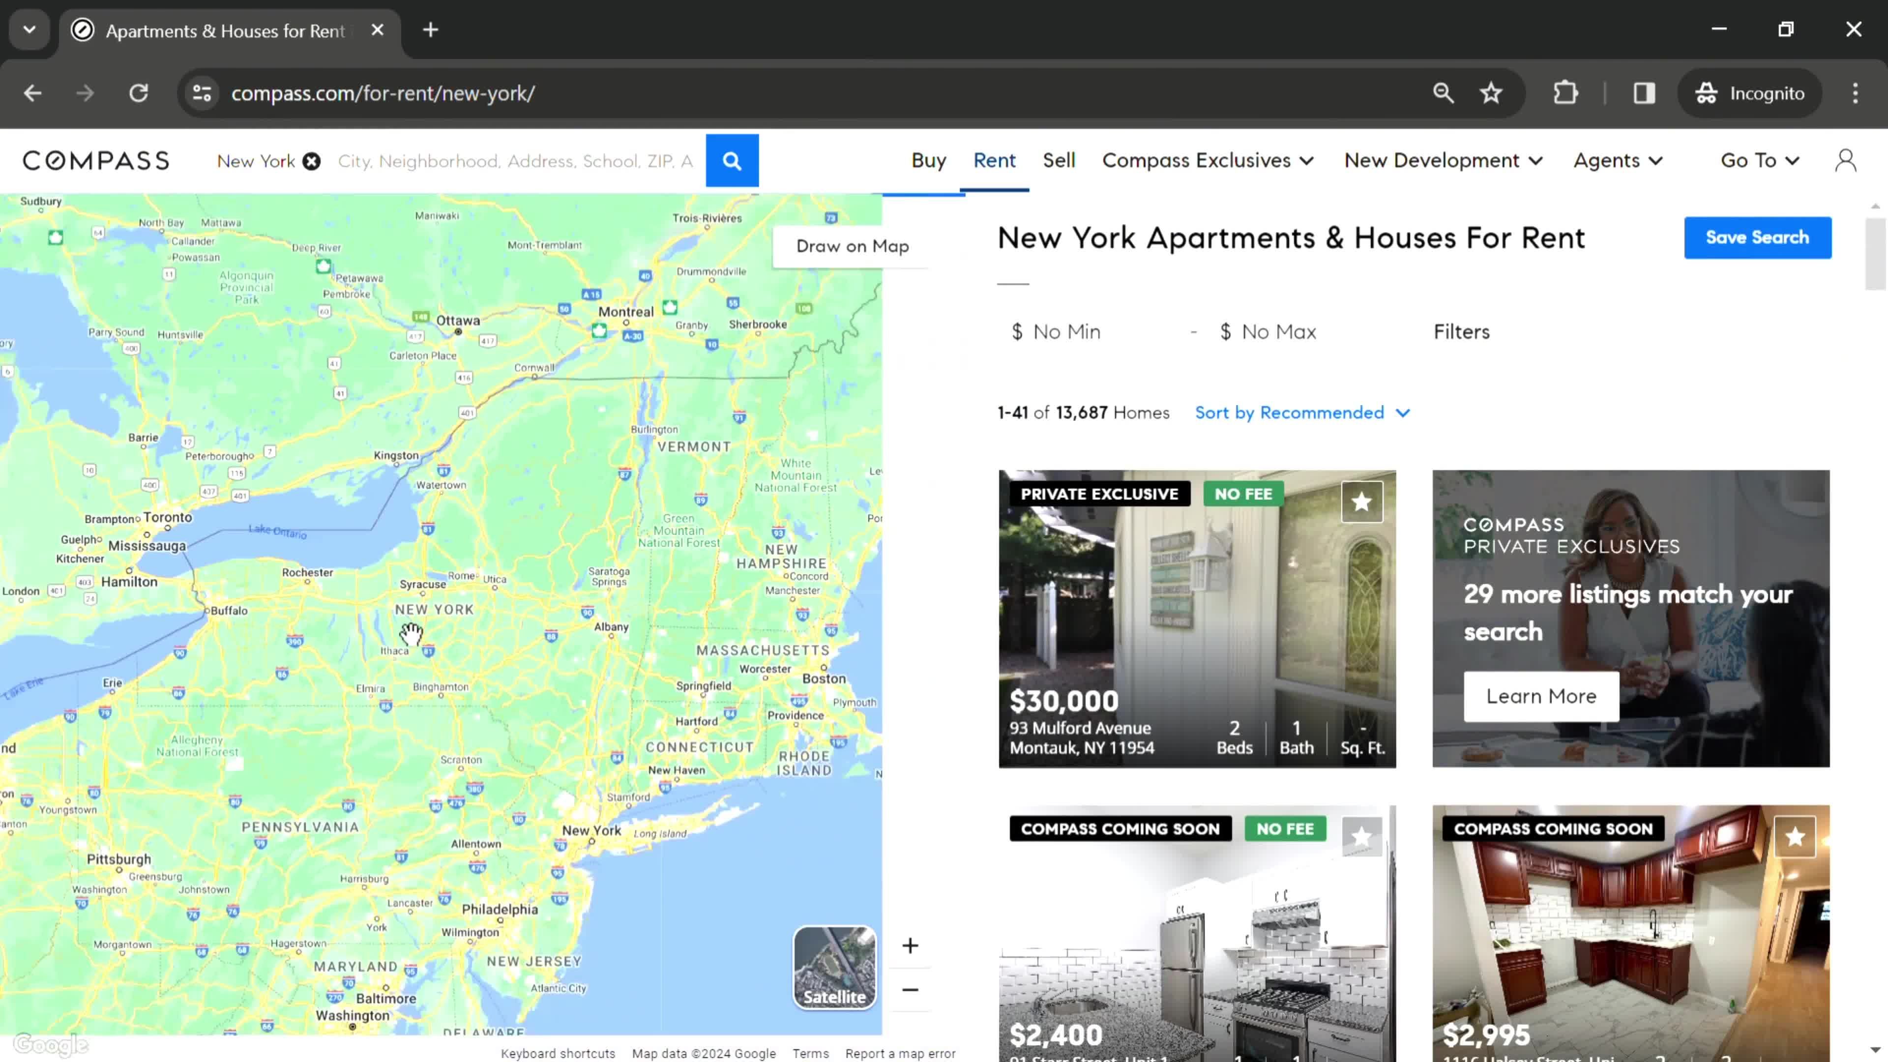Open site information icon in address bar

pos(202,93)
